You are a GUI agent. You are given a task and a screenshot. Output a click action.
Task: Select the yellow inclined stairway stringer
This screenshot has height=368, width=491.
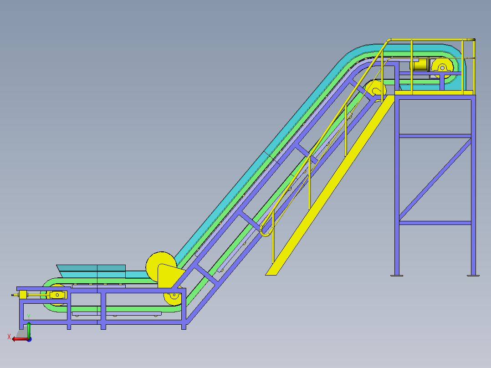coord(330,185)
